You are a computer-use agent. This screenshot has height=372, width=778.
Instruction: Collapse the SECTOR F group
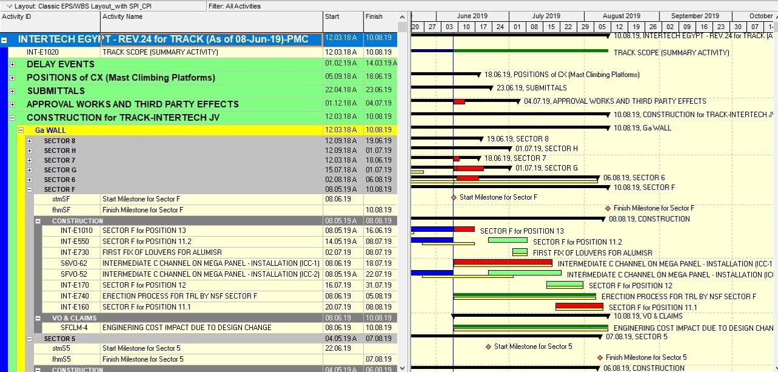29,189
